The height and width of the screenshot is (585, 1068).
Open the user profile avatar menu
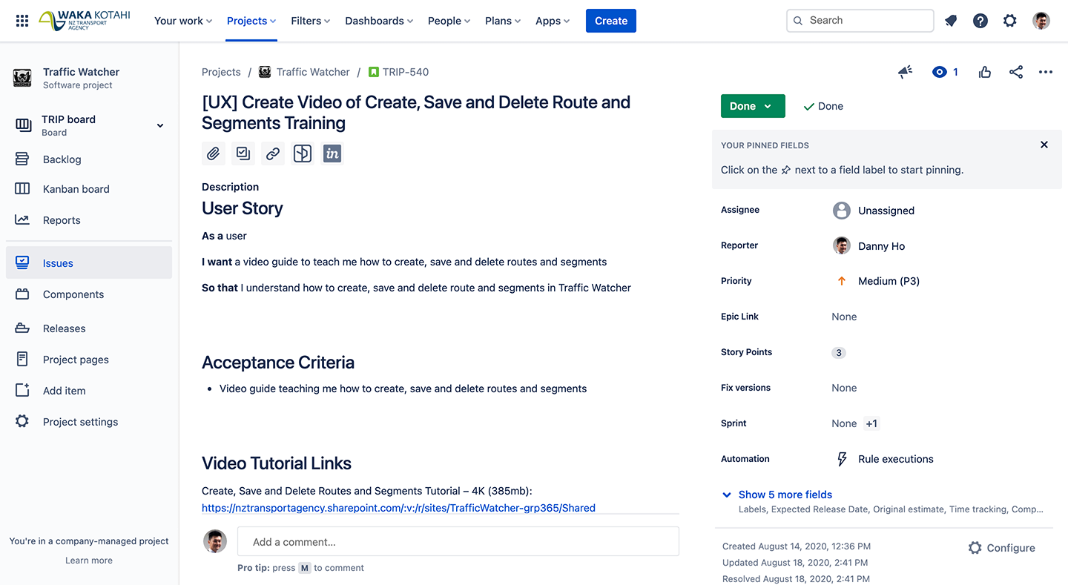1041,21
